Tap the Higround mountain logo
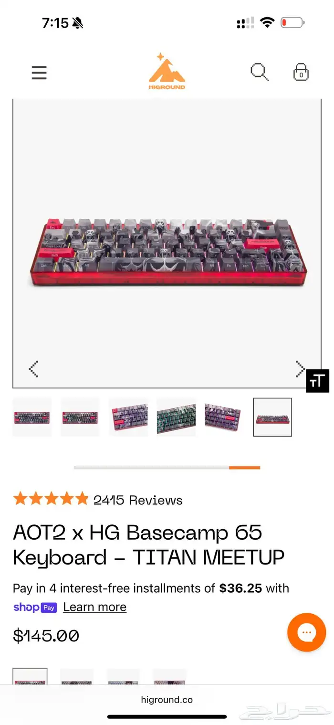 pyautogui.click(x=167, y=71)
